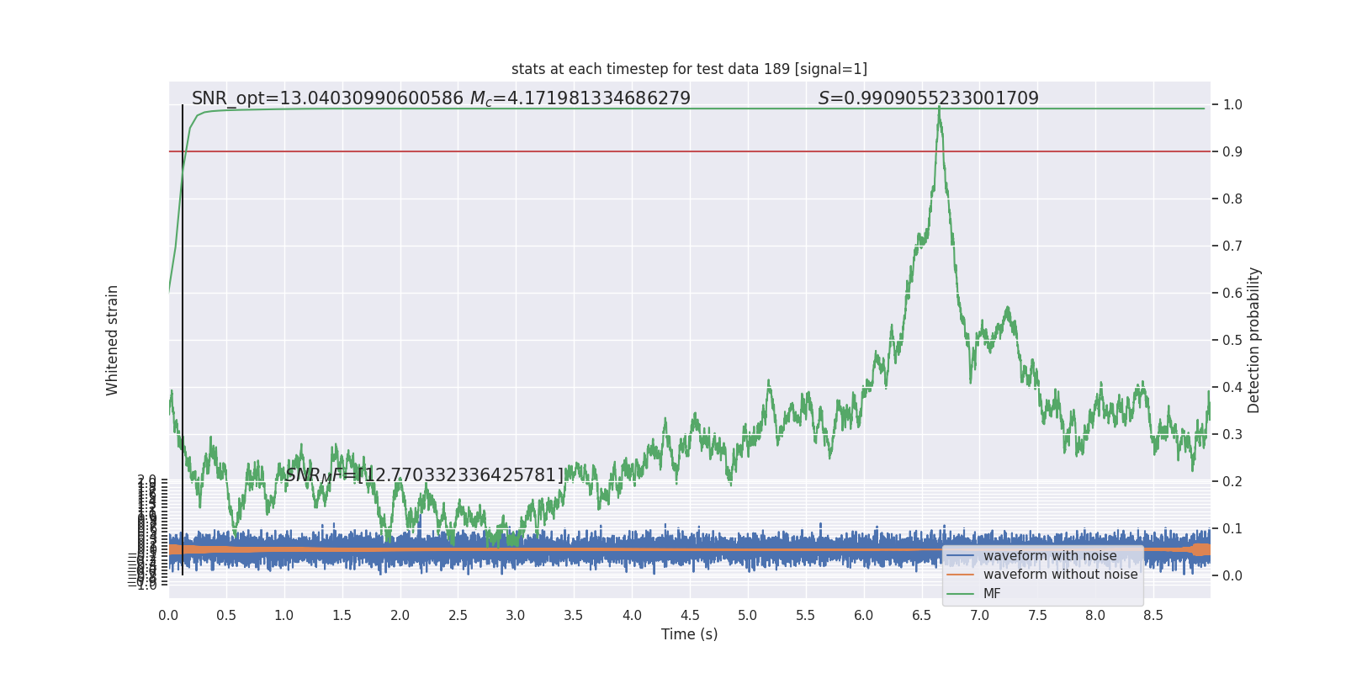
Task: Click right y-axis tick label 0.2
Action: pyautogui.click(x=1232, y=482)
